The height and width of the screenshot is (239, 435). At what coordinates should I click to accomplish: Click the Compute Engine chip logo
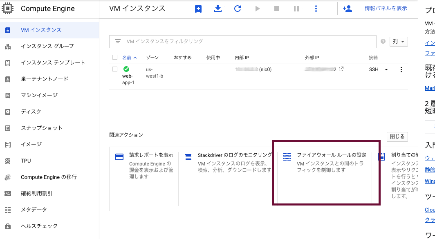click(8, 8)
